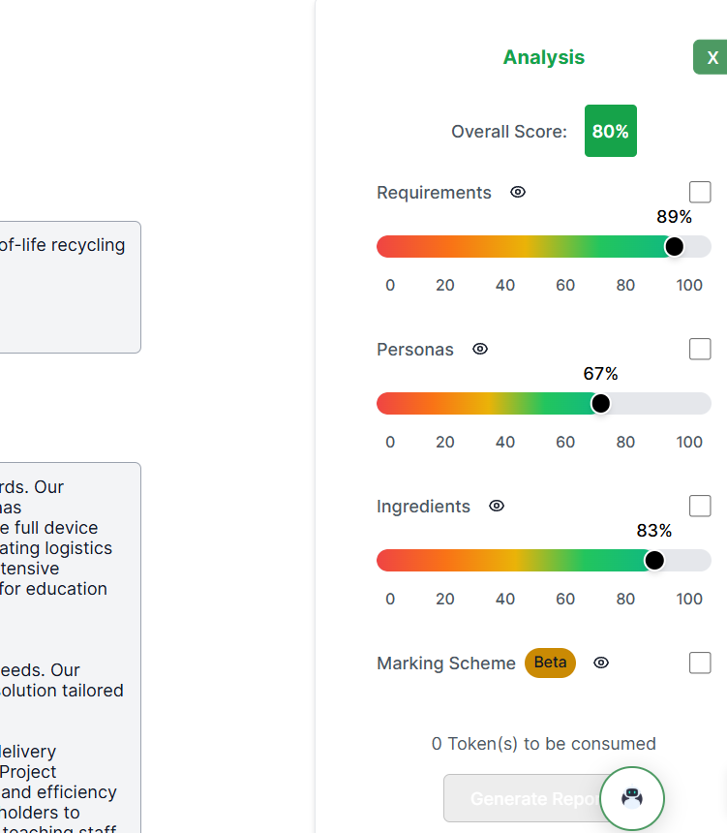Image resolution: width=727 pixels, height=833 pixels.
Task: Click the Beta badge on Marking Scheme
Action: (x=550, y=663)
